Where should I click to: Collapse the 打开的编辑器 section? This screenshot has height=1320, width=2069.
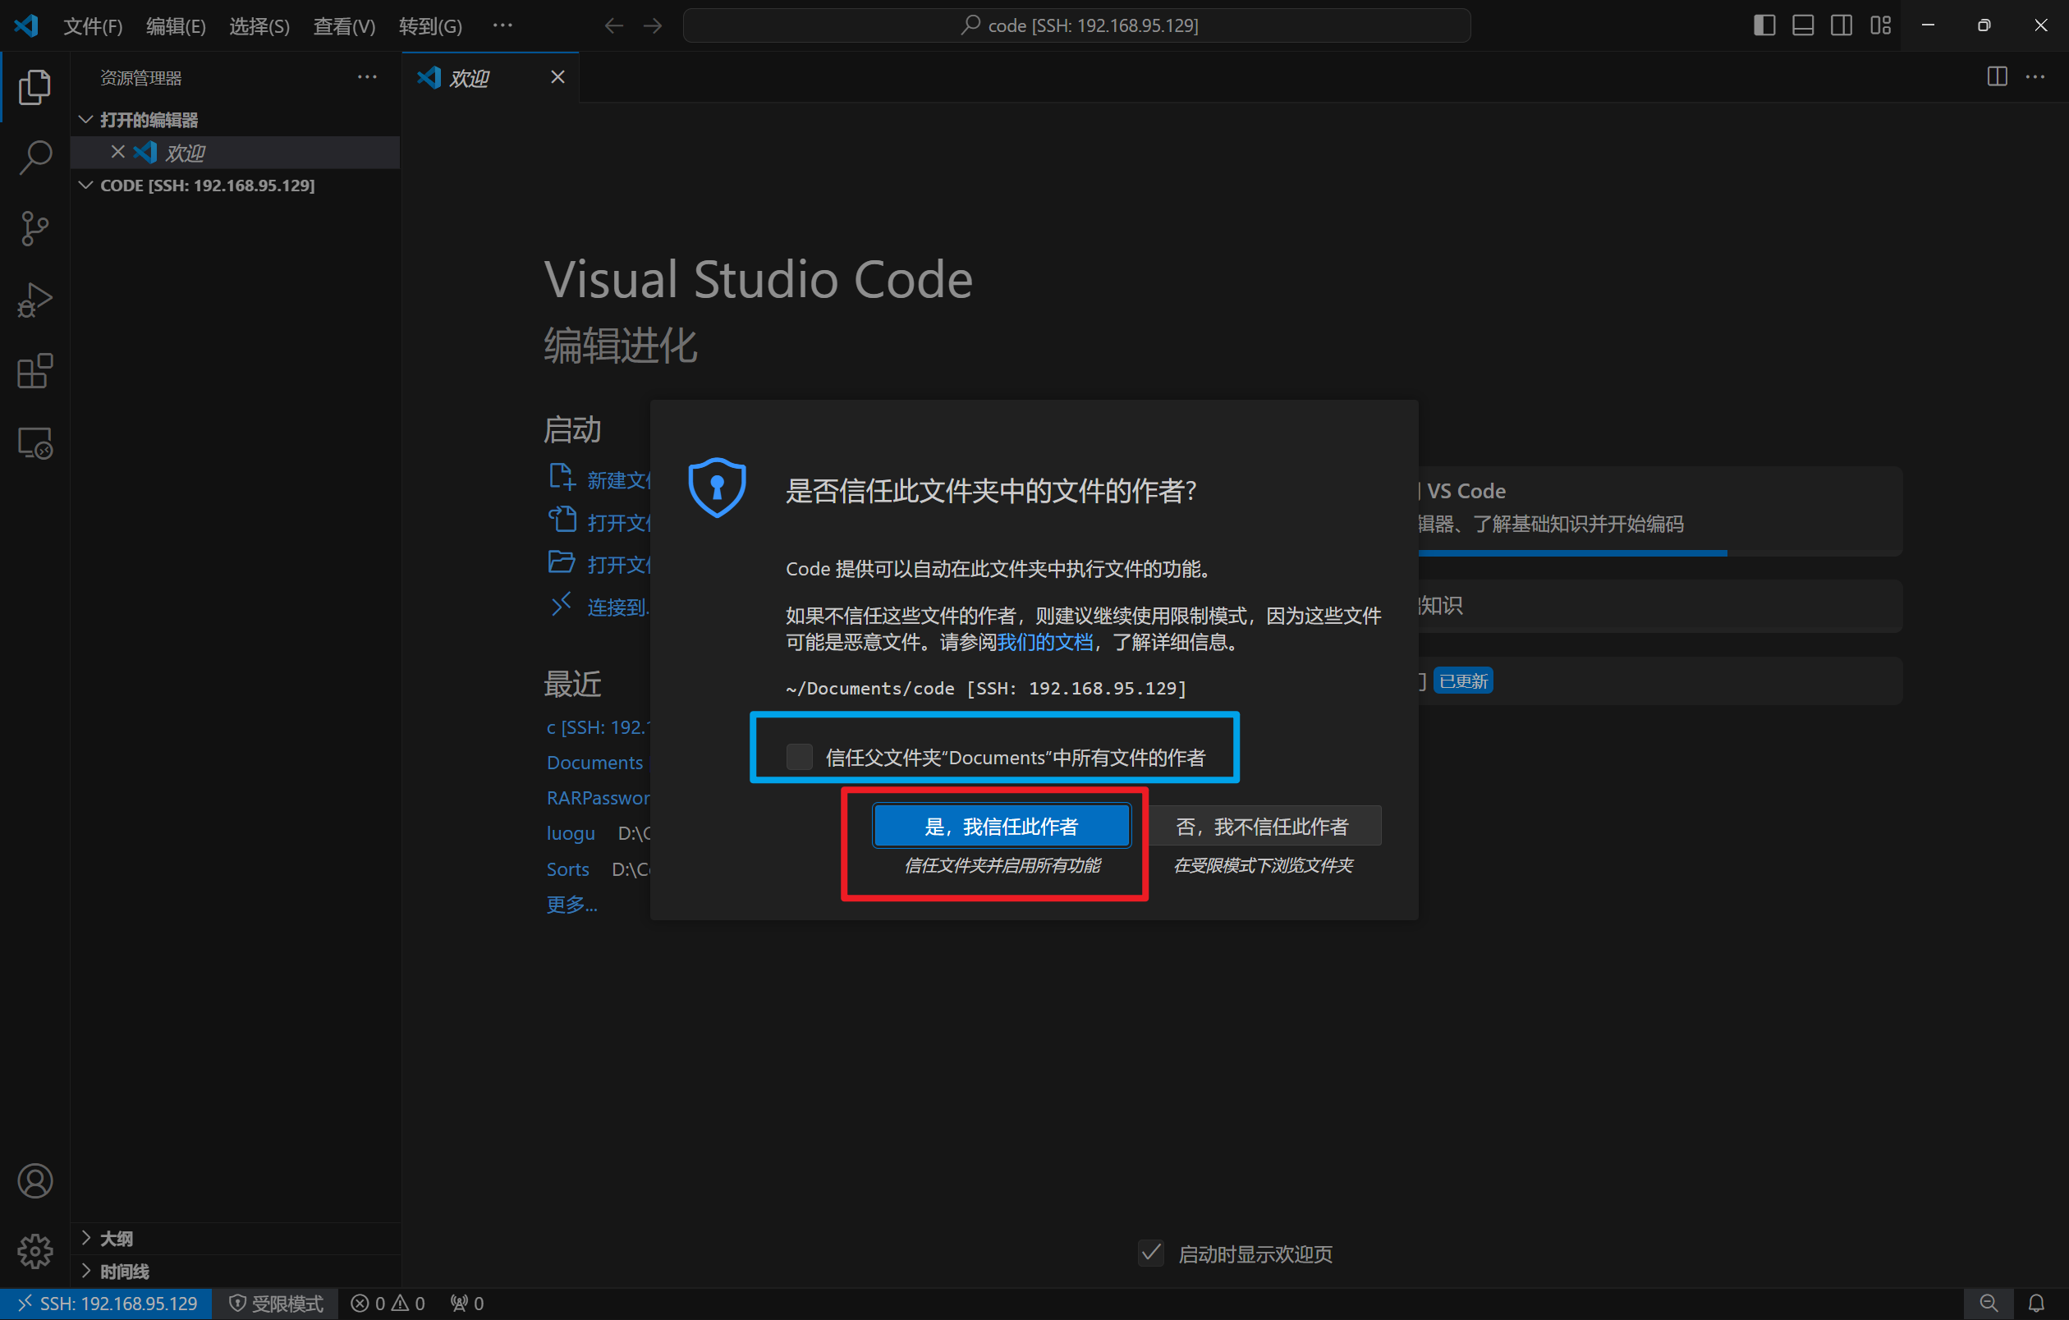point(235,119)
